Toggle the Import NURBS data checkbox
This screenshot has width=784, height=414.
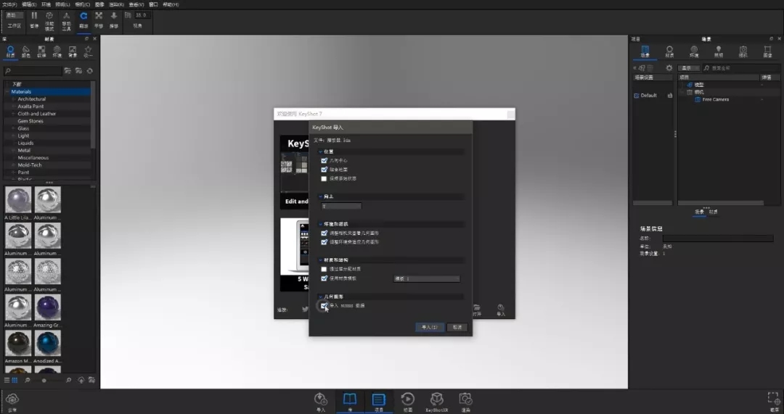click(324, 306)
